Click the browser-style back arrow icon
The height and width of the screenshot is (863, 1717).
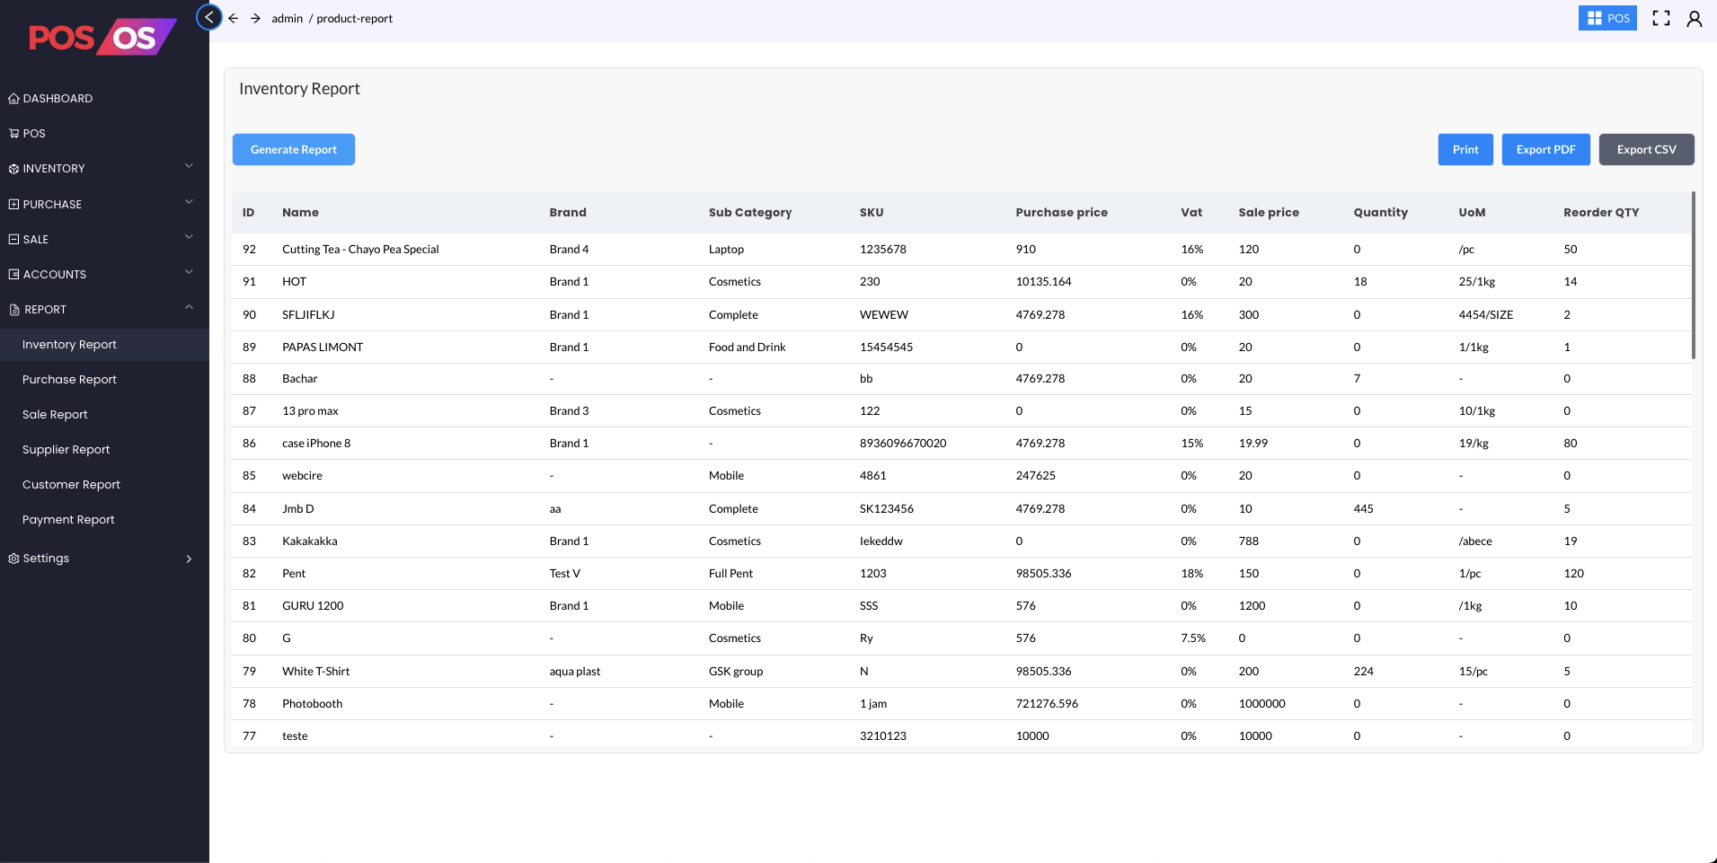pos(234,18)
